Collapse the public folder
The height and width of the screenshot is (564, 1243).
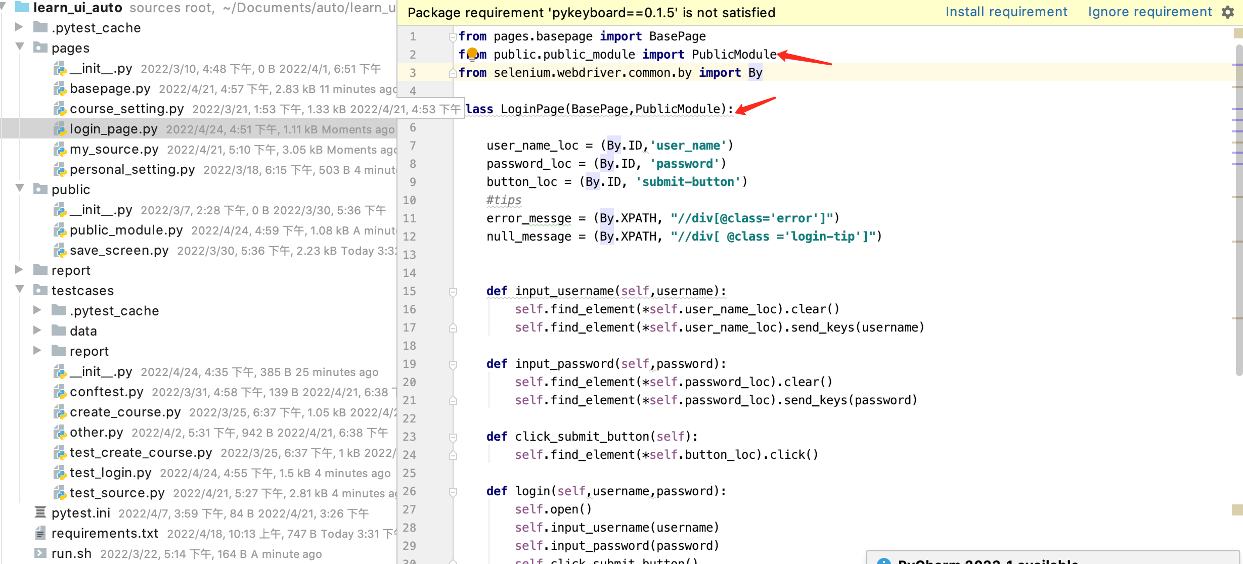click(19, 188)
